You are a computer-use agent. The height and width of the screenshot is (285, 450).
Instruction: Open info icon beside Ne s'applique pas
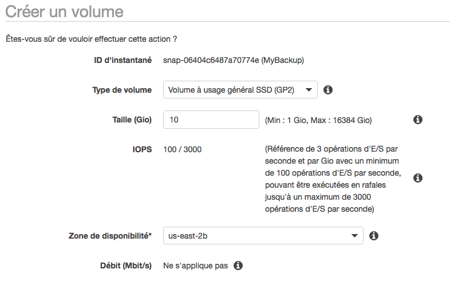tap(238, 266)
